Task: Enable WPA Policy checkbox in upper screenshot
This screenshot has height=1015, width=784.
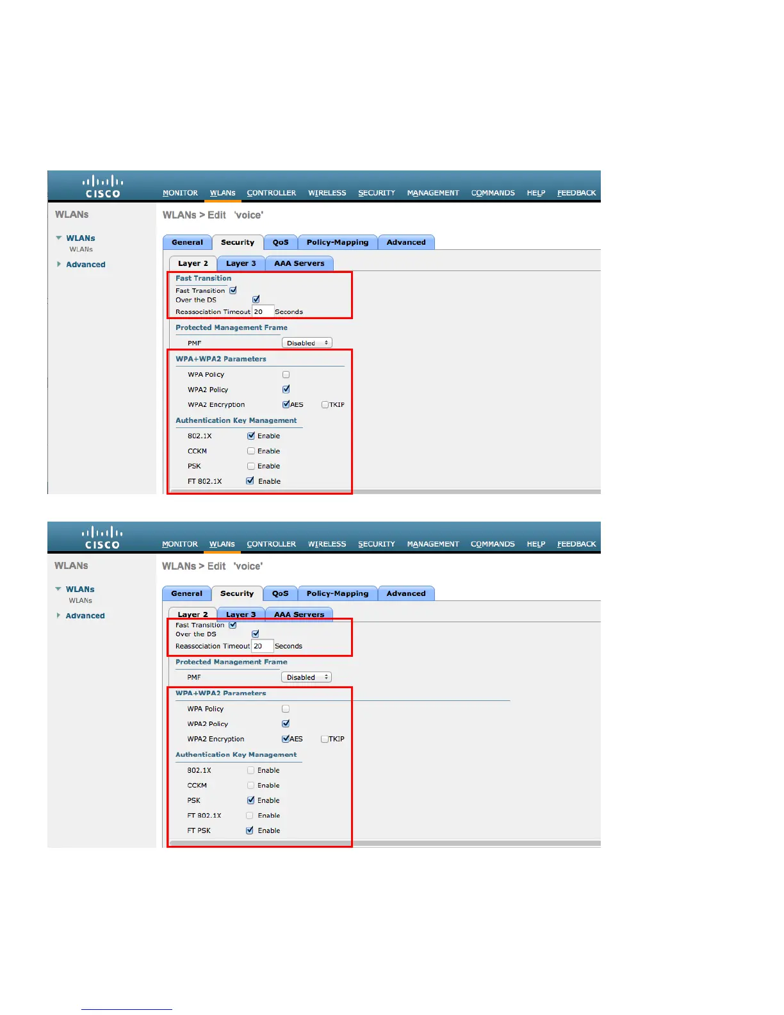Action: [x=286, y=374]
